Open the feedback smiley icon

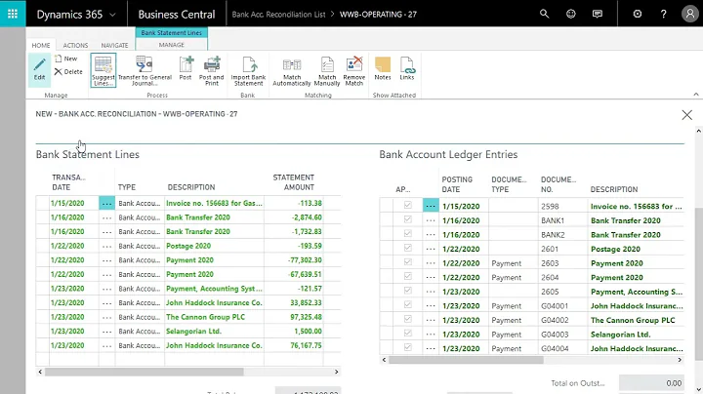571,14
